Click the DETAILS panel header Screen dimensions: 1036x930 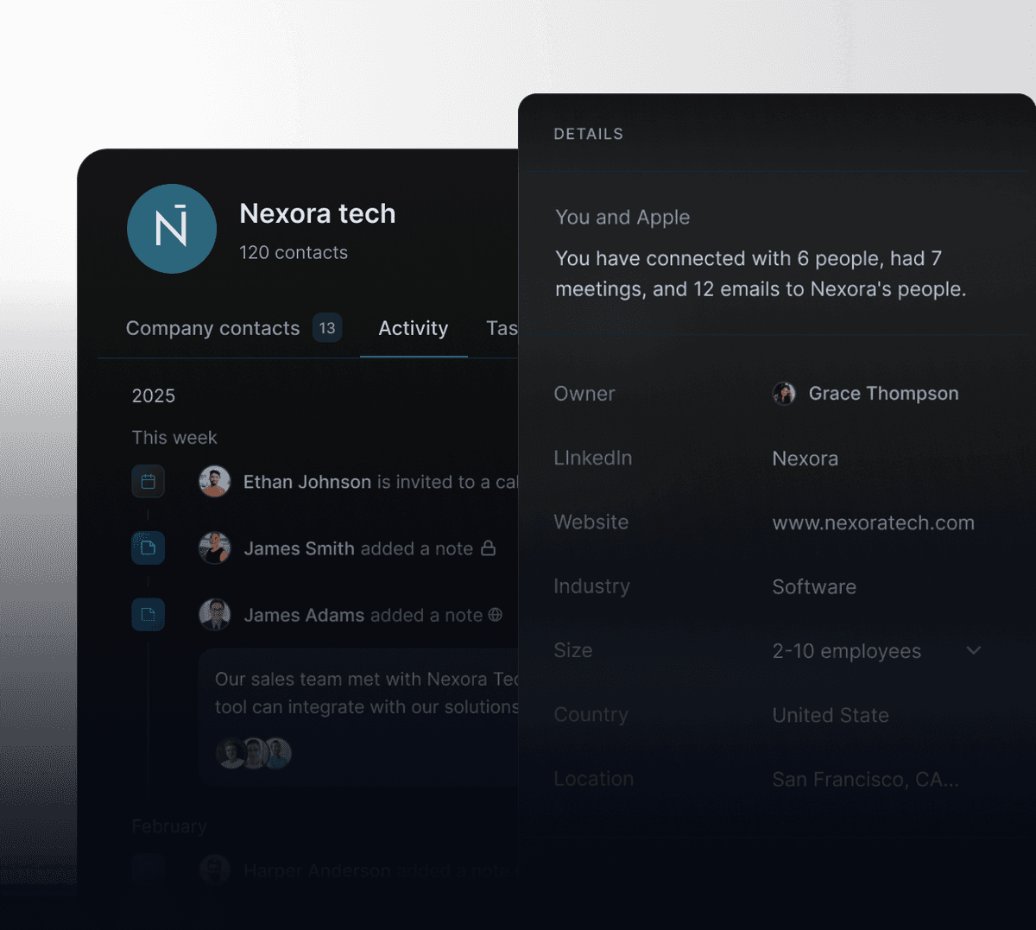coord(589,134)
